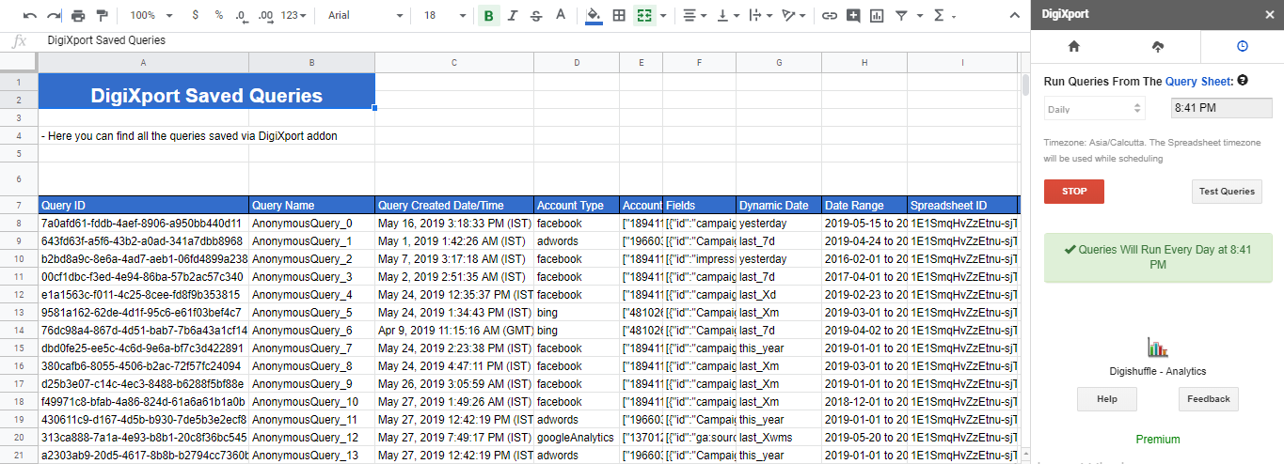
Task: Click the red STOP button
Action: (x=1074, y=192)
